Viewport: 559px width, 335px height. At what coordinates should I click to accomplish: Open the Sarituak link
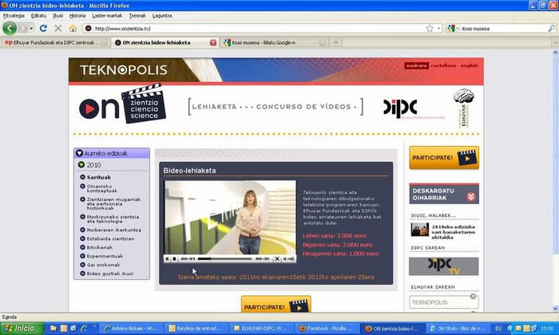pyautogui.click(x=99, y=177)
